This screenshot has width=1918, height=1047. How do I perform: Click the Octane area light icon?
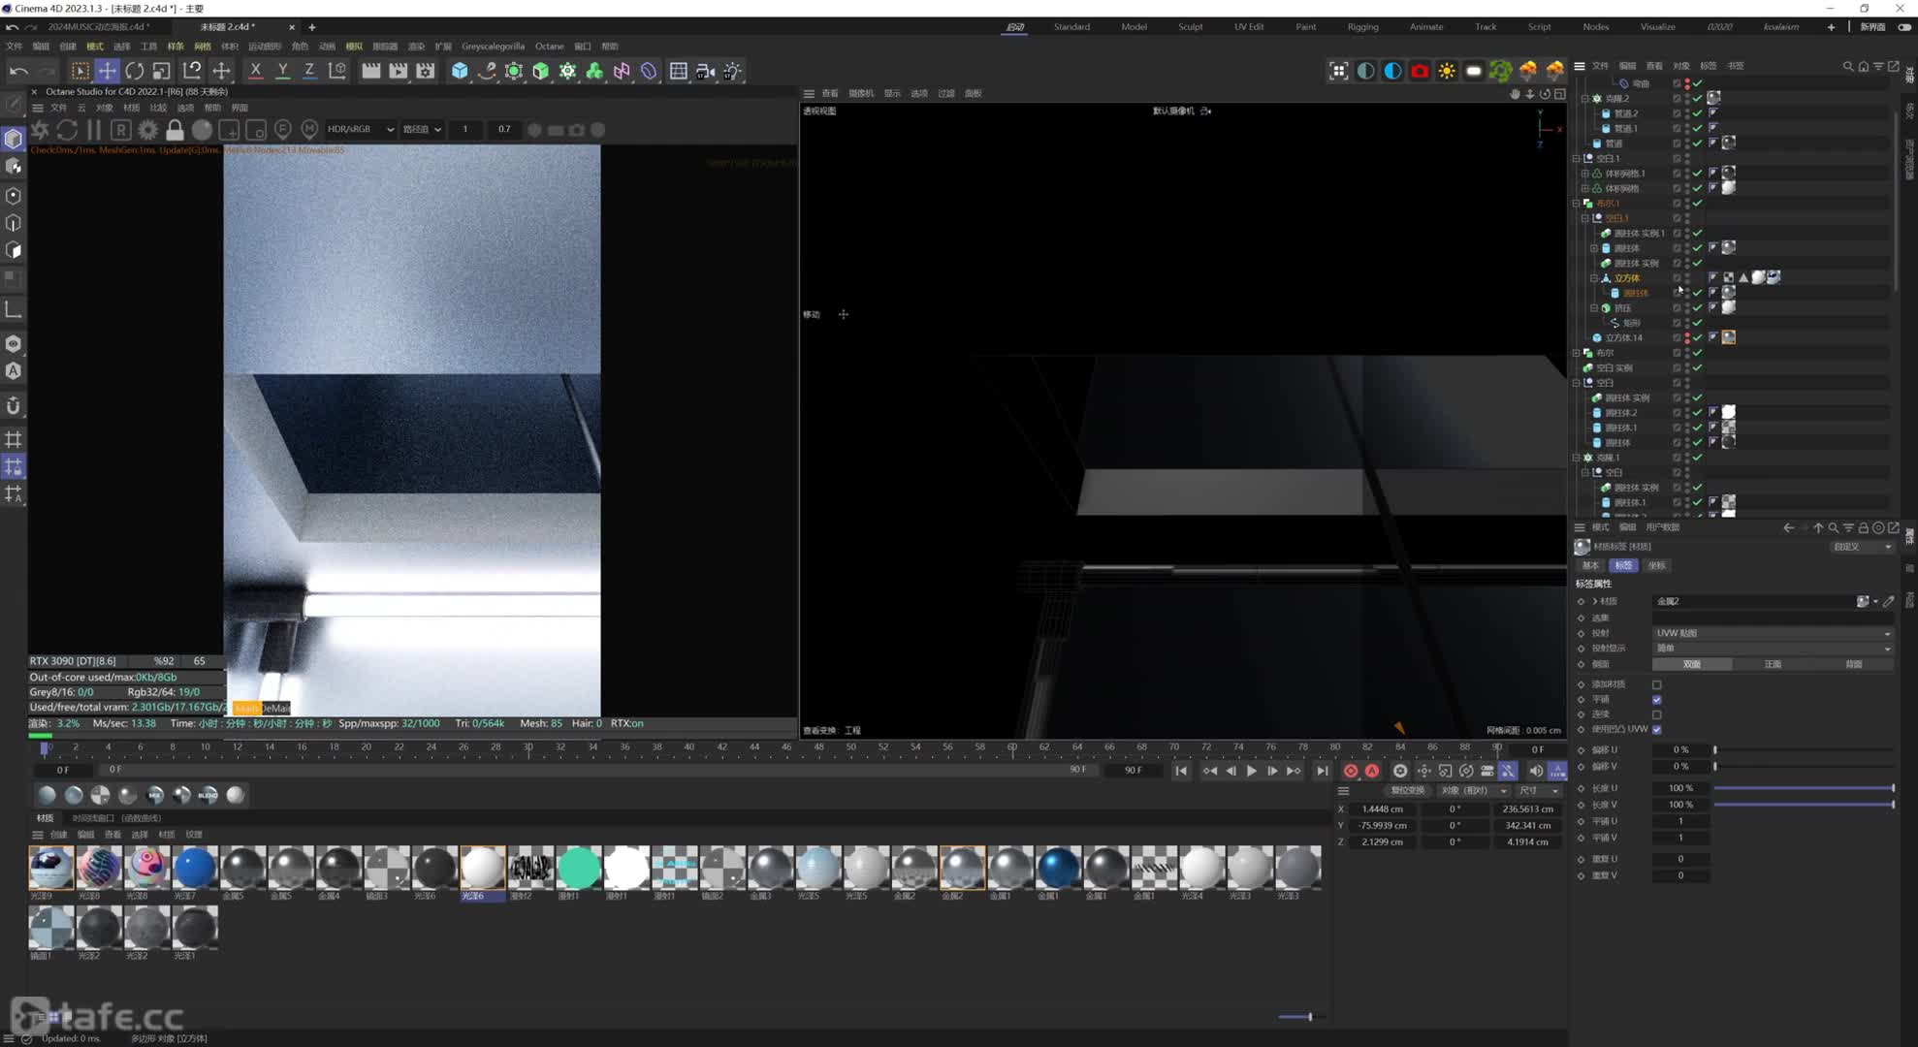[x=1473, y=71]
